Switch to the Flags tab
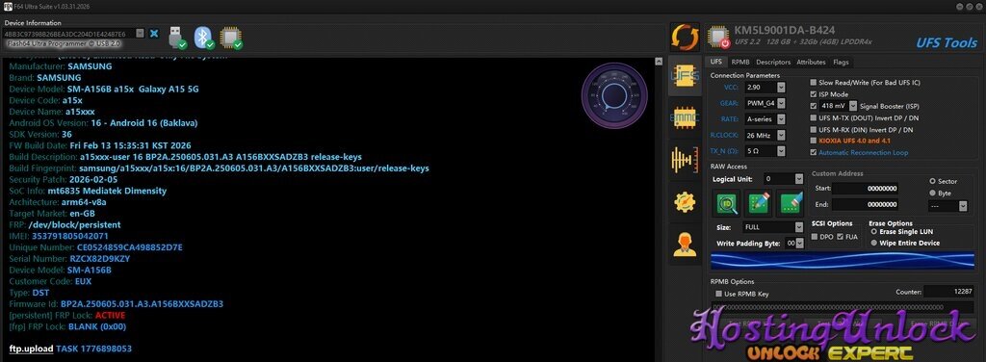The image size is (986, 362). point(841,63)
